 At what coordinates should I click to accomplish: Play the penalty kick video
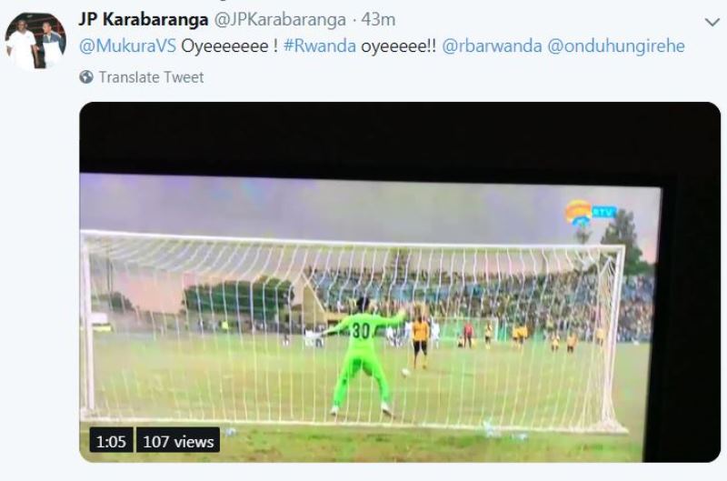(400, 282)
